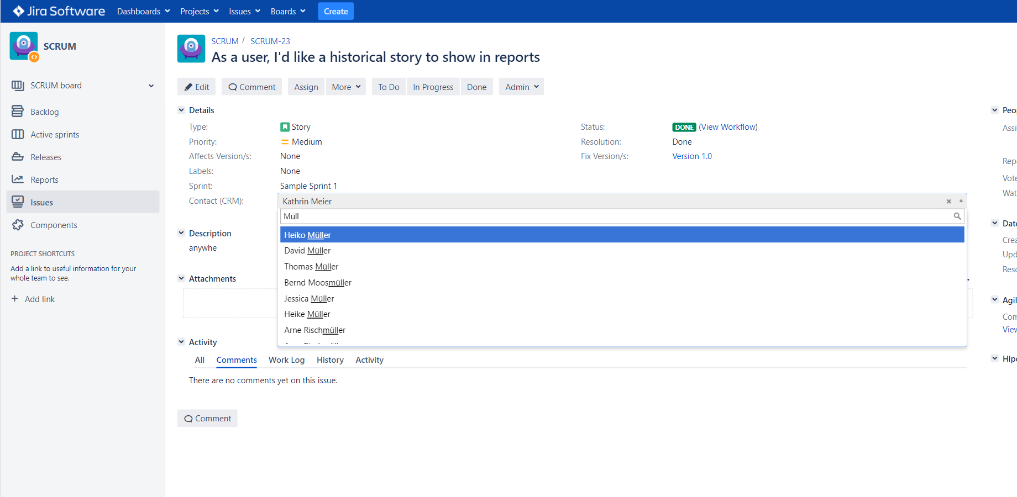Open the Dashboards menu
1017x497 pixels.
(x=143, y=11)
